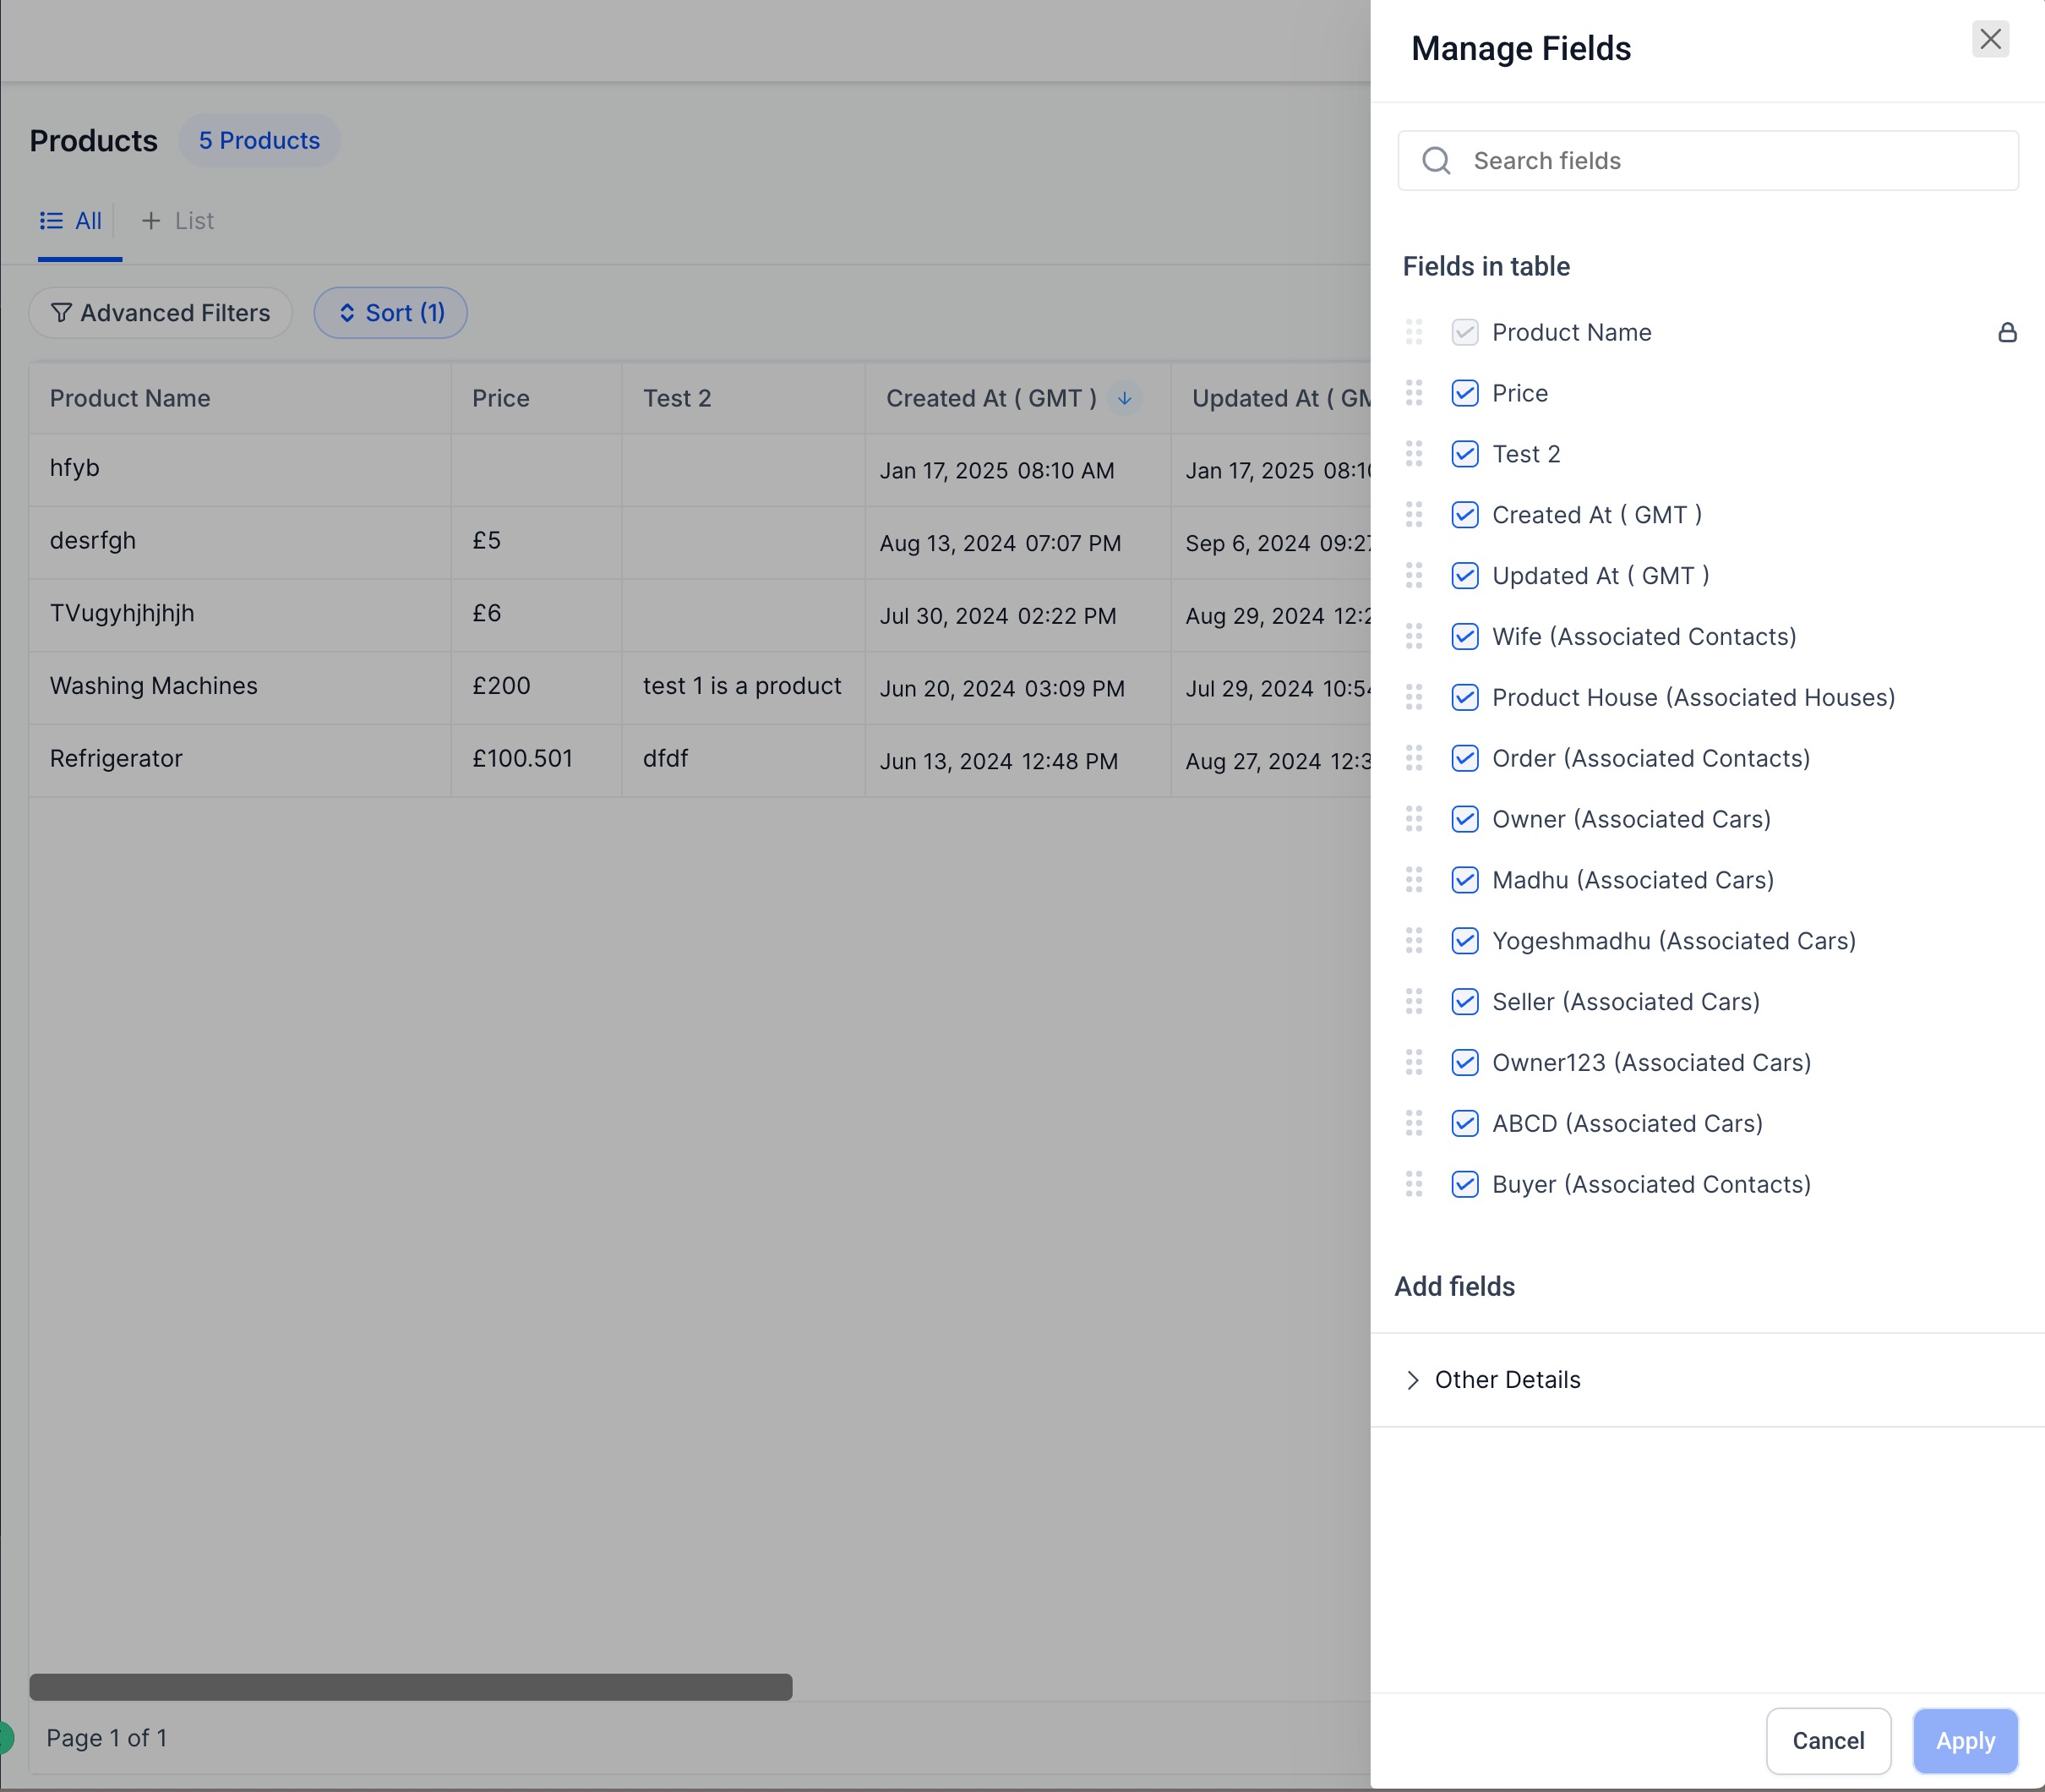Close the Manage Fields panel
The width and height of the screenshot is (2045, 1792).
pos(1990,39)
